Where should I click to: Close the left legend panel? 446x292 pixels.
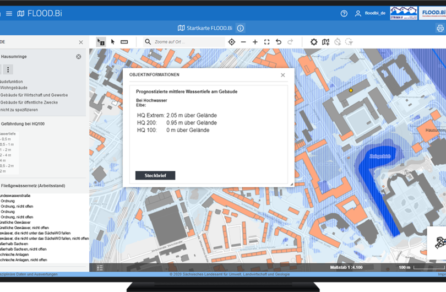point(81,42)
